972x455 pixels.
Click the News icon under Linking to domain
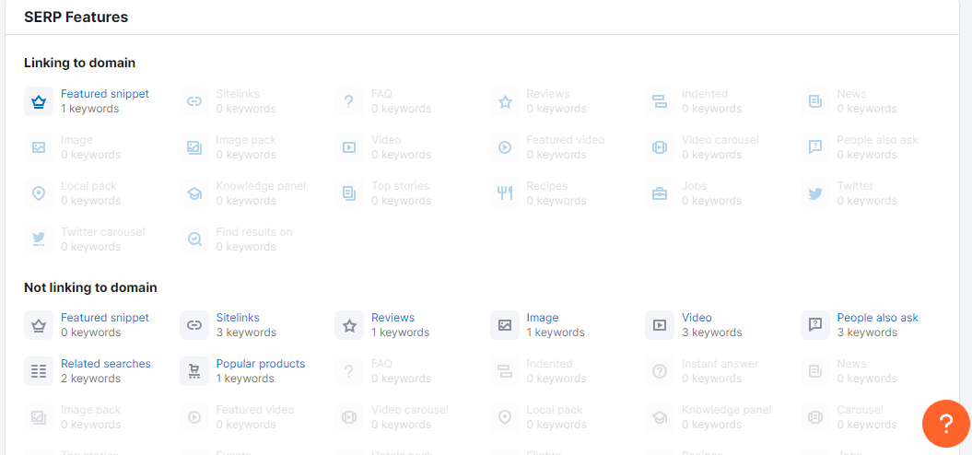[815, 101]
